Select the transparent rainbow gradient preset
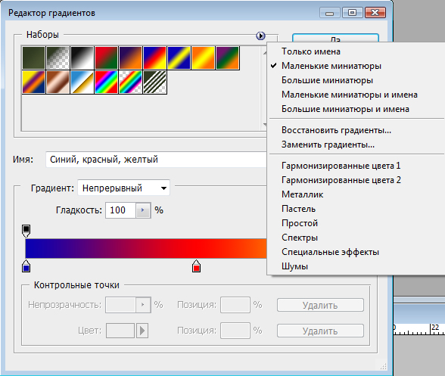This screenshot has height=376, width=445. [130, 82]
